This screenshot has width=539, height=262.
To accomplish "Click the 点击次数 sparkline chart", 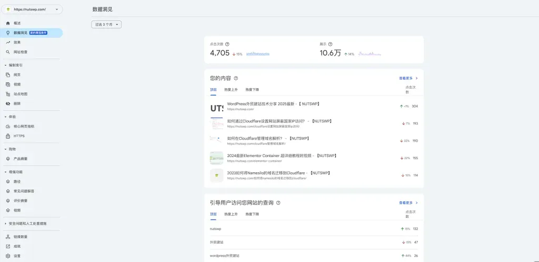I will click(x=258, y=54).
